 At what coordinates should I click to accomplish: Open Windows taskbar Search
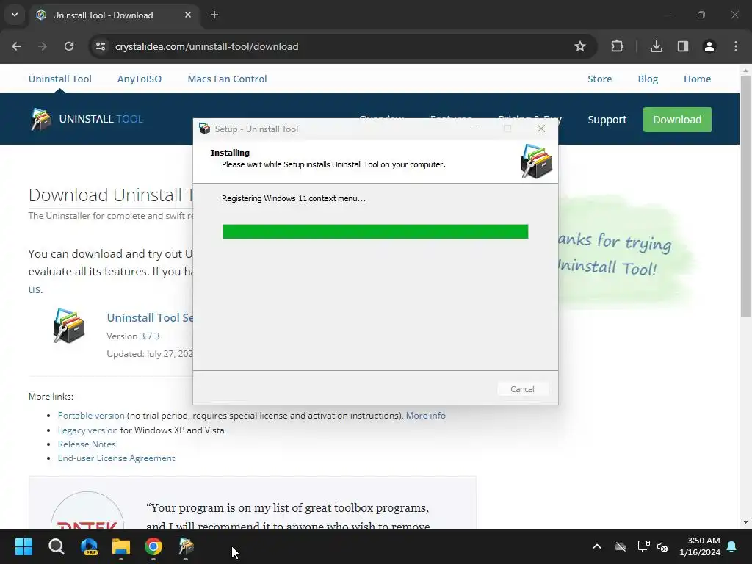coord(56,546)
